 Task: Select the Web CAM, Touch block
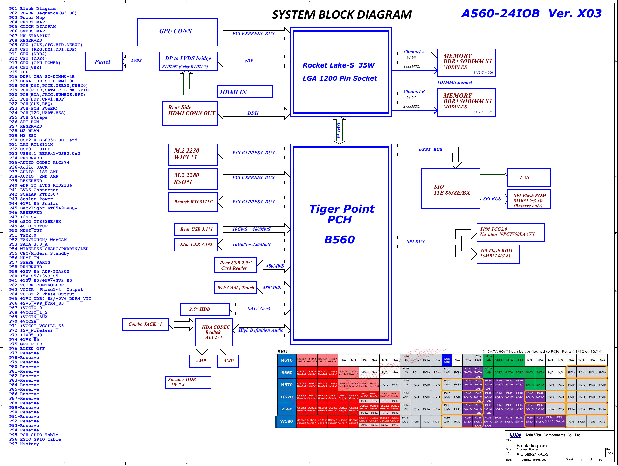[236, 288]
